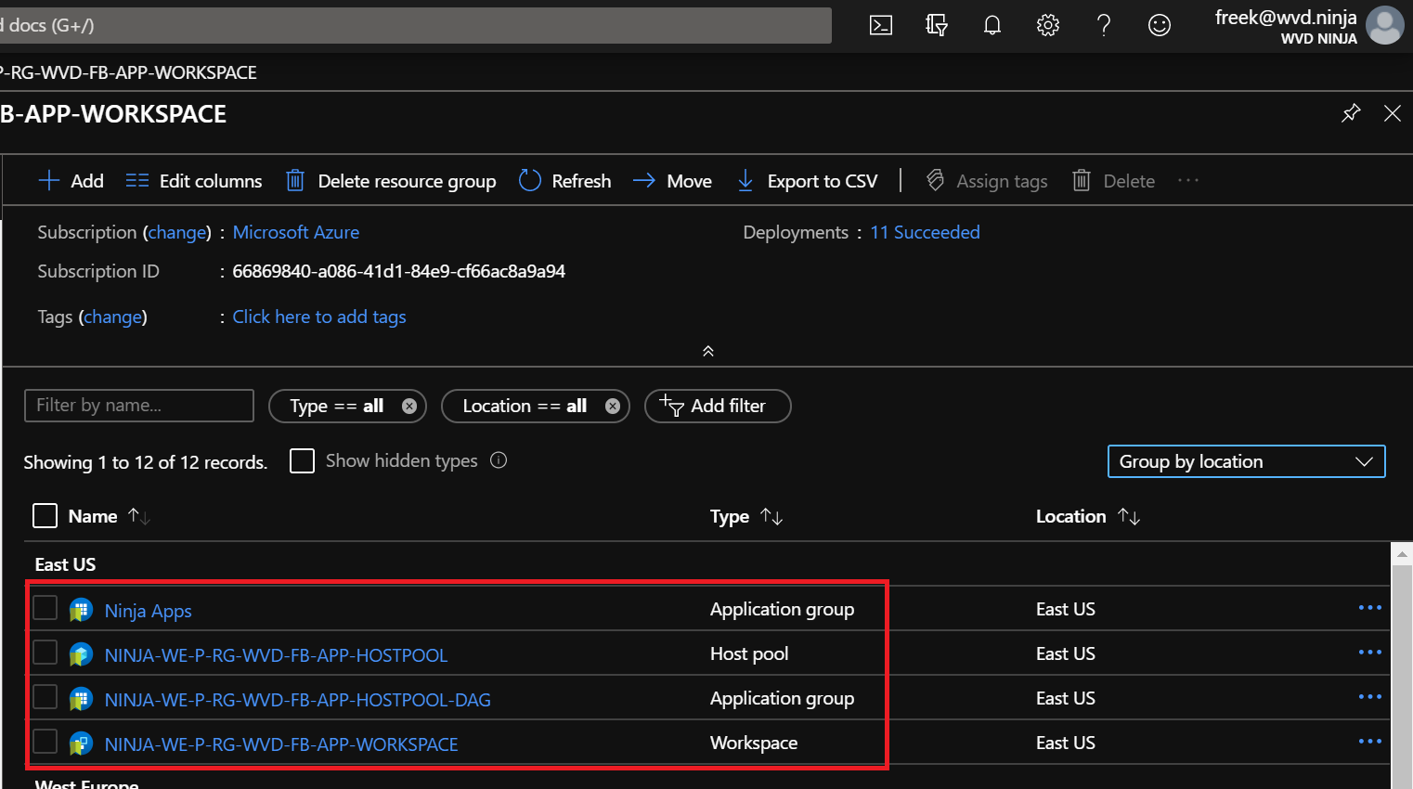Open portal settings gear icon
The height and width of the screenshot is (789, 1413).
coord(1048,25)
